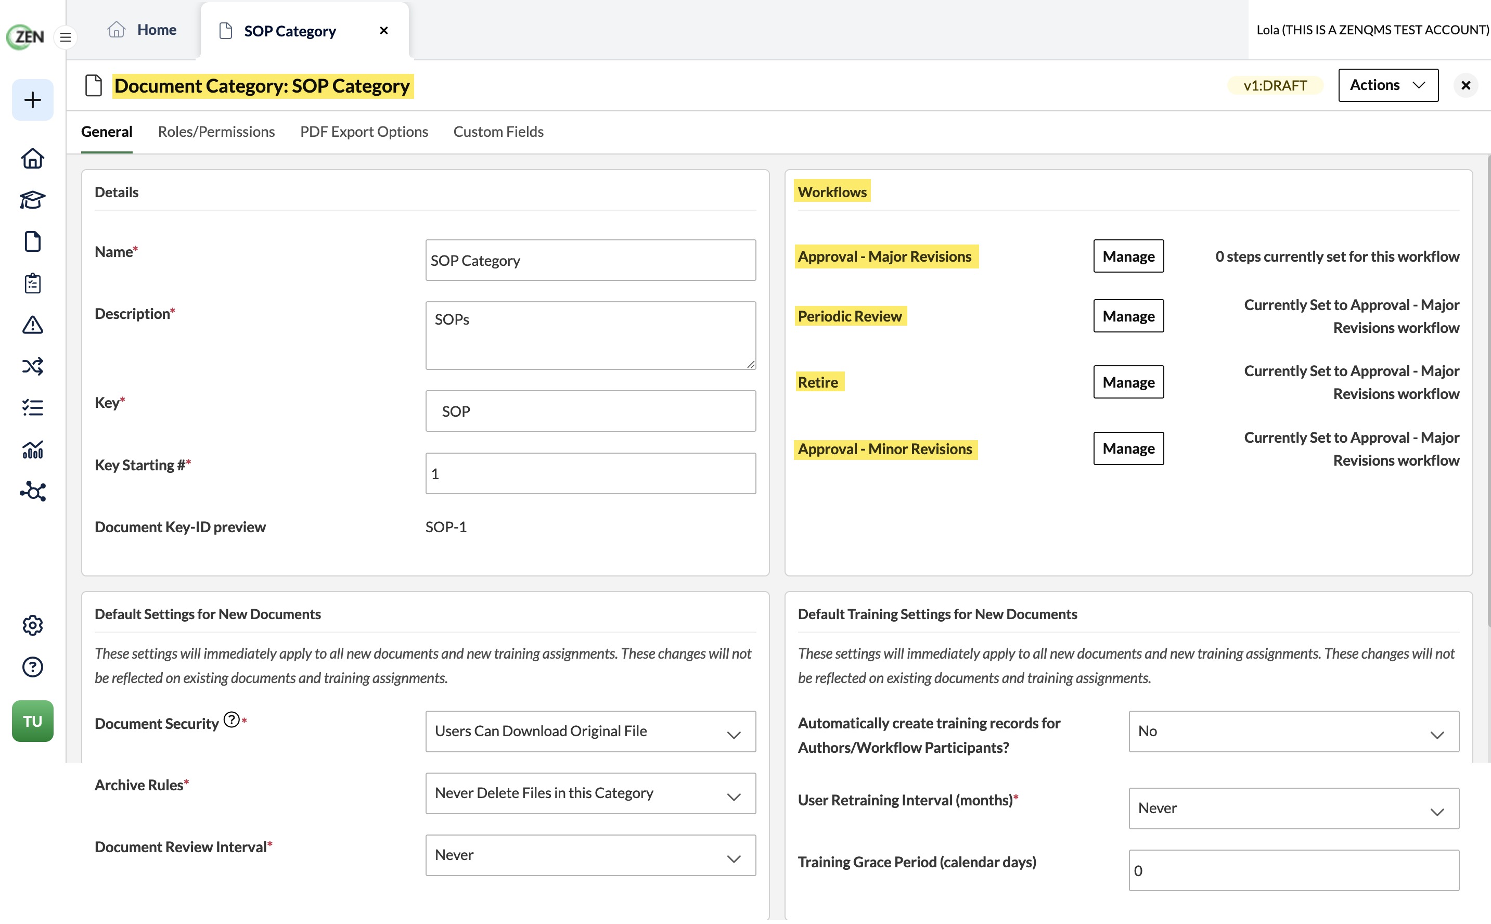Manage the Retire workflow
1491x924 pixels.
point(1128,382)
